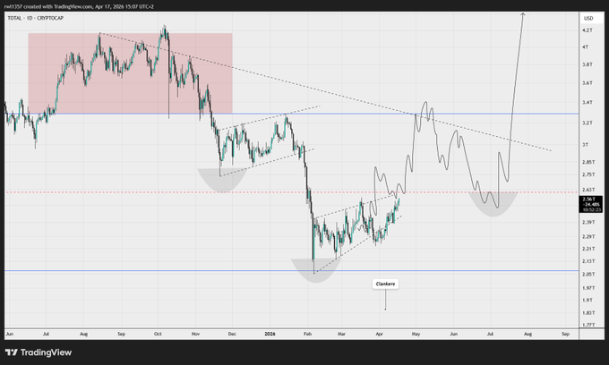Click the 2.05T price axis label
This screenshot has width=609, height=365.
click(588, 274)
